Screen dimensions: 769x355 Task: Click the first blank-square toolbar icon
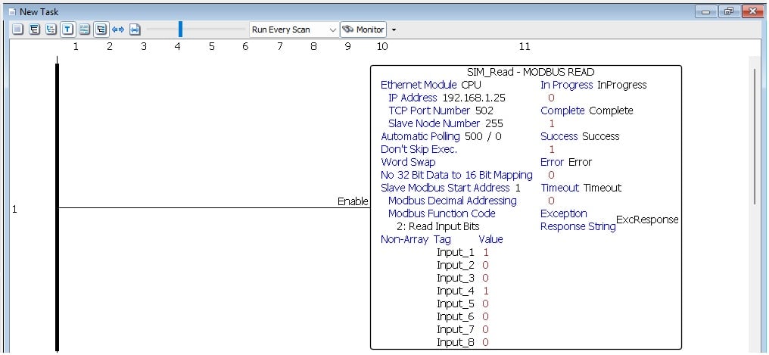[17, 30]
